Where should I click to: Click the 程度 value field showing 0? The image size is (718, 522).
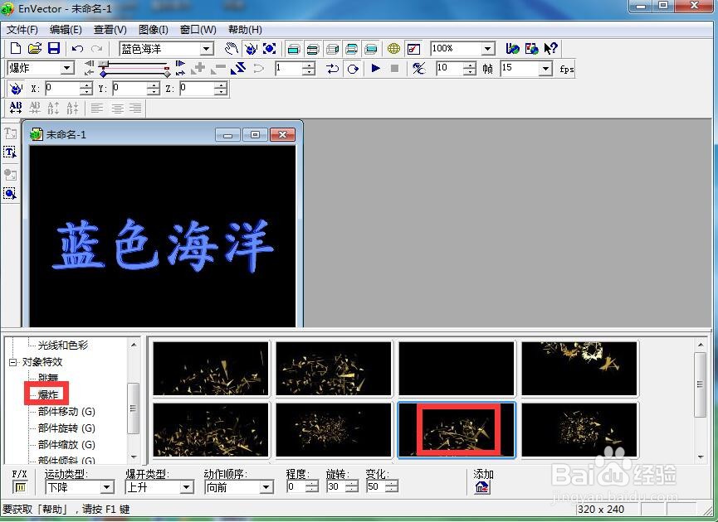296,487
